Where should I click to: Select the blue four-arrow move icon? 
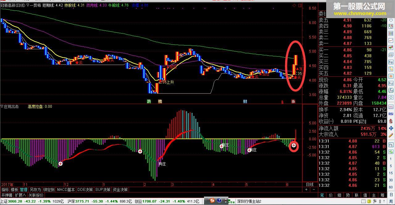391,128
